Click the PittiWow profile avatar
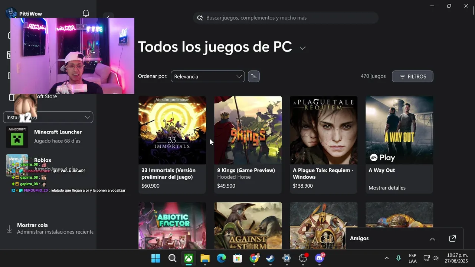The height and width of the screenshot is (267, 475). (11, 13)
